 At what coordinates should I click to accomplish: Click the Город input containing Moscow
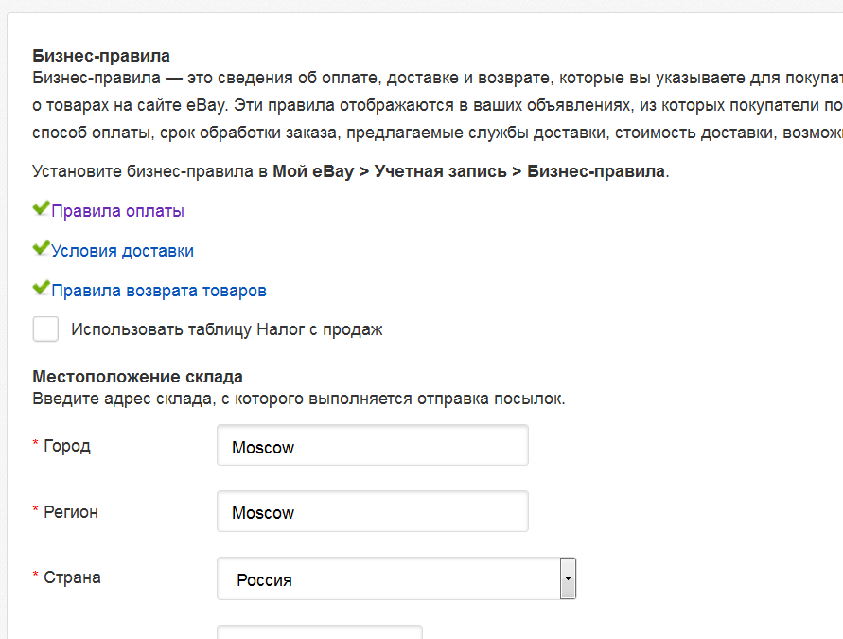click(372, 445)
